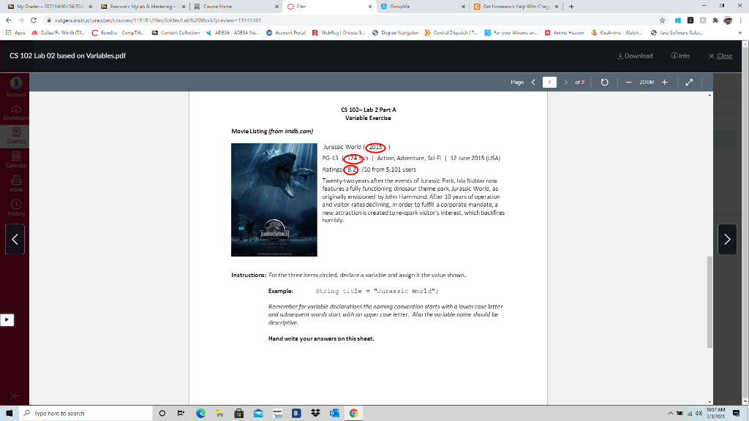Viewport: 749px width, 421px height.
Task: Expand the small arrow above the taskbar
Action: (6, 319)
